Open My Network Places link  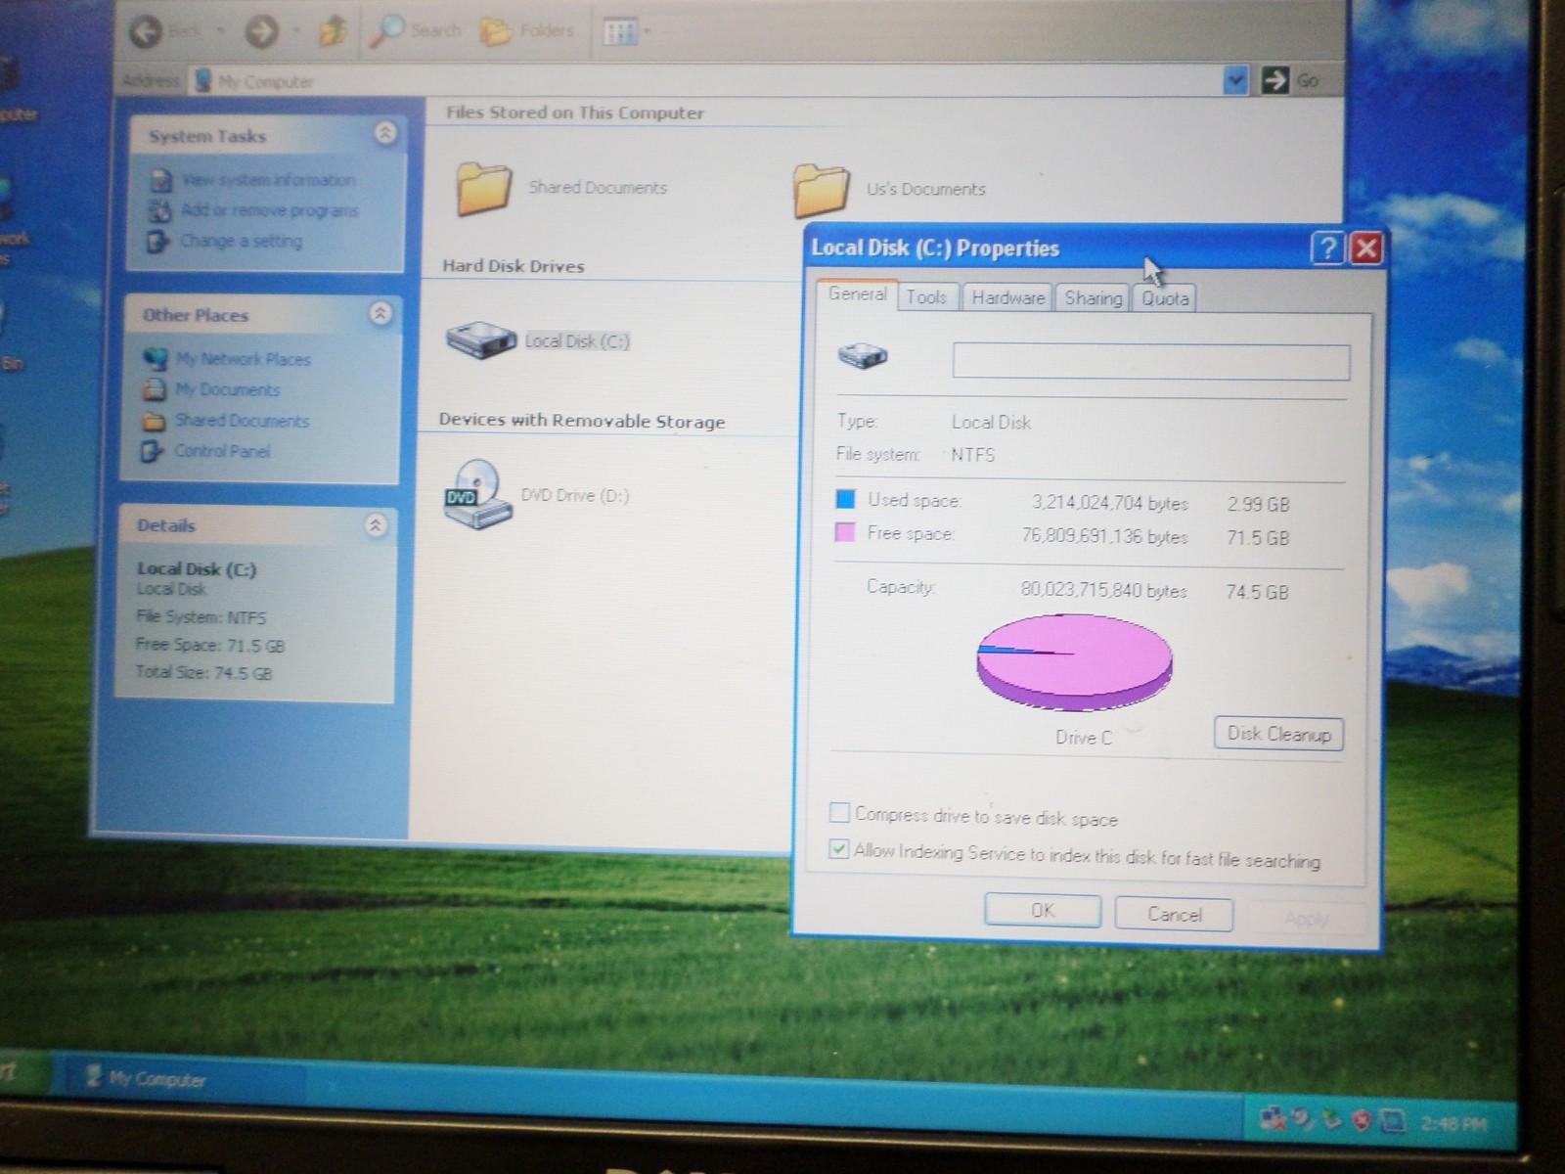(x=243, y=359)
